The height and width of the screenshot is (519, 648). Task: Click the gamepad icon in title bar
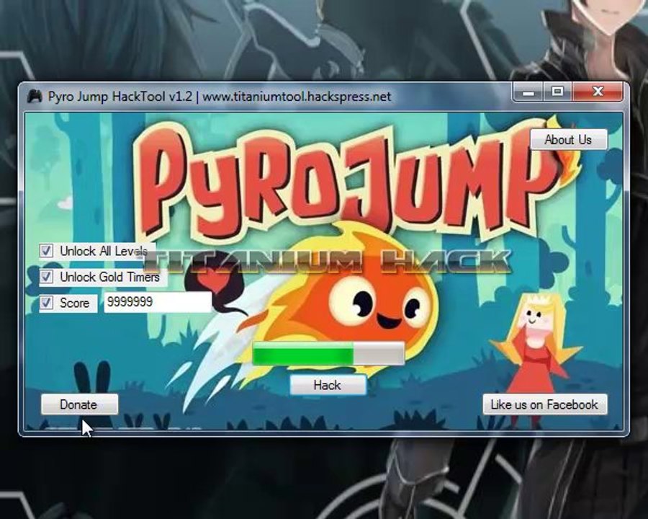pos(35,97)
